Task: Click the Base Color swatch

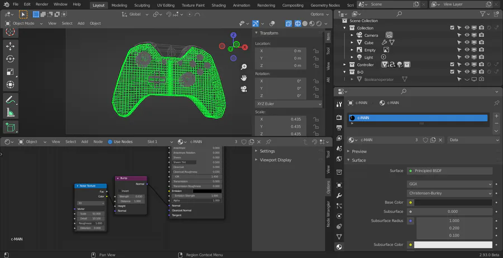Action: pos(453,202)
